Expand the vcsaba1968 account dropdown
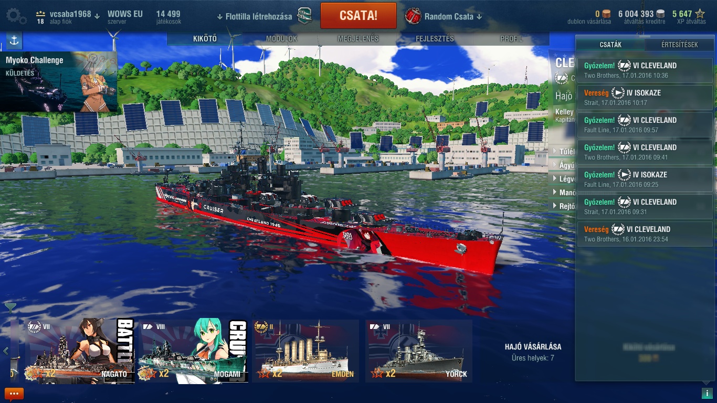717x403 pixels. [97, 16]
